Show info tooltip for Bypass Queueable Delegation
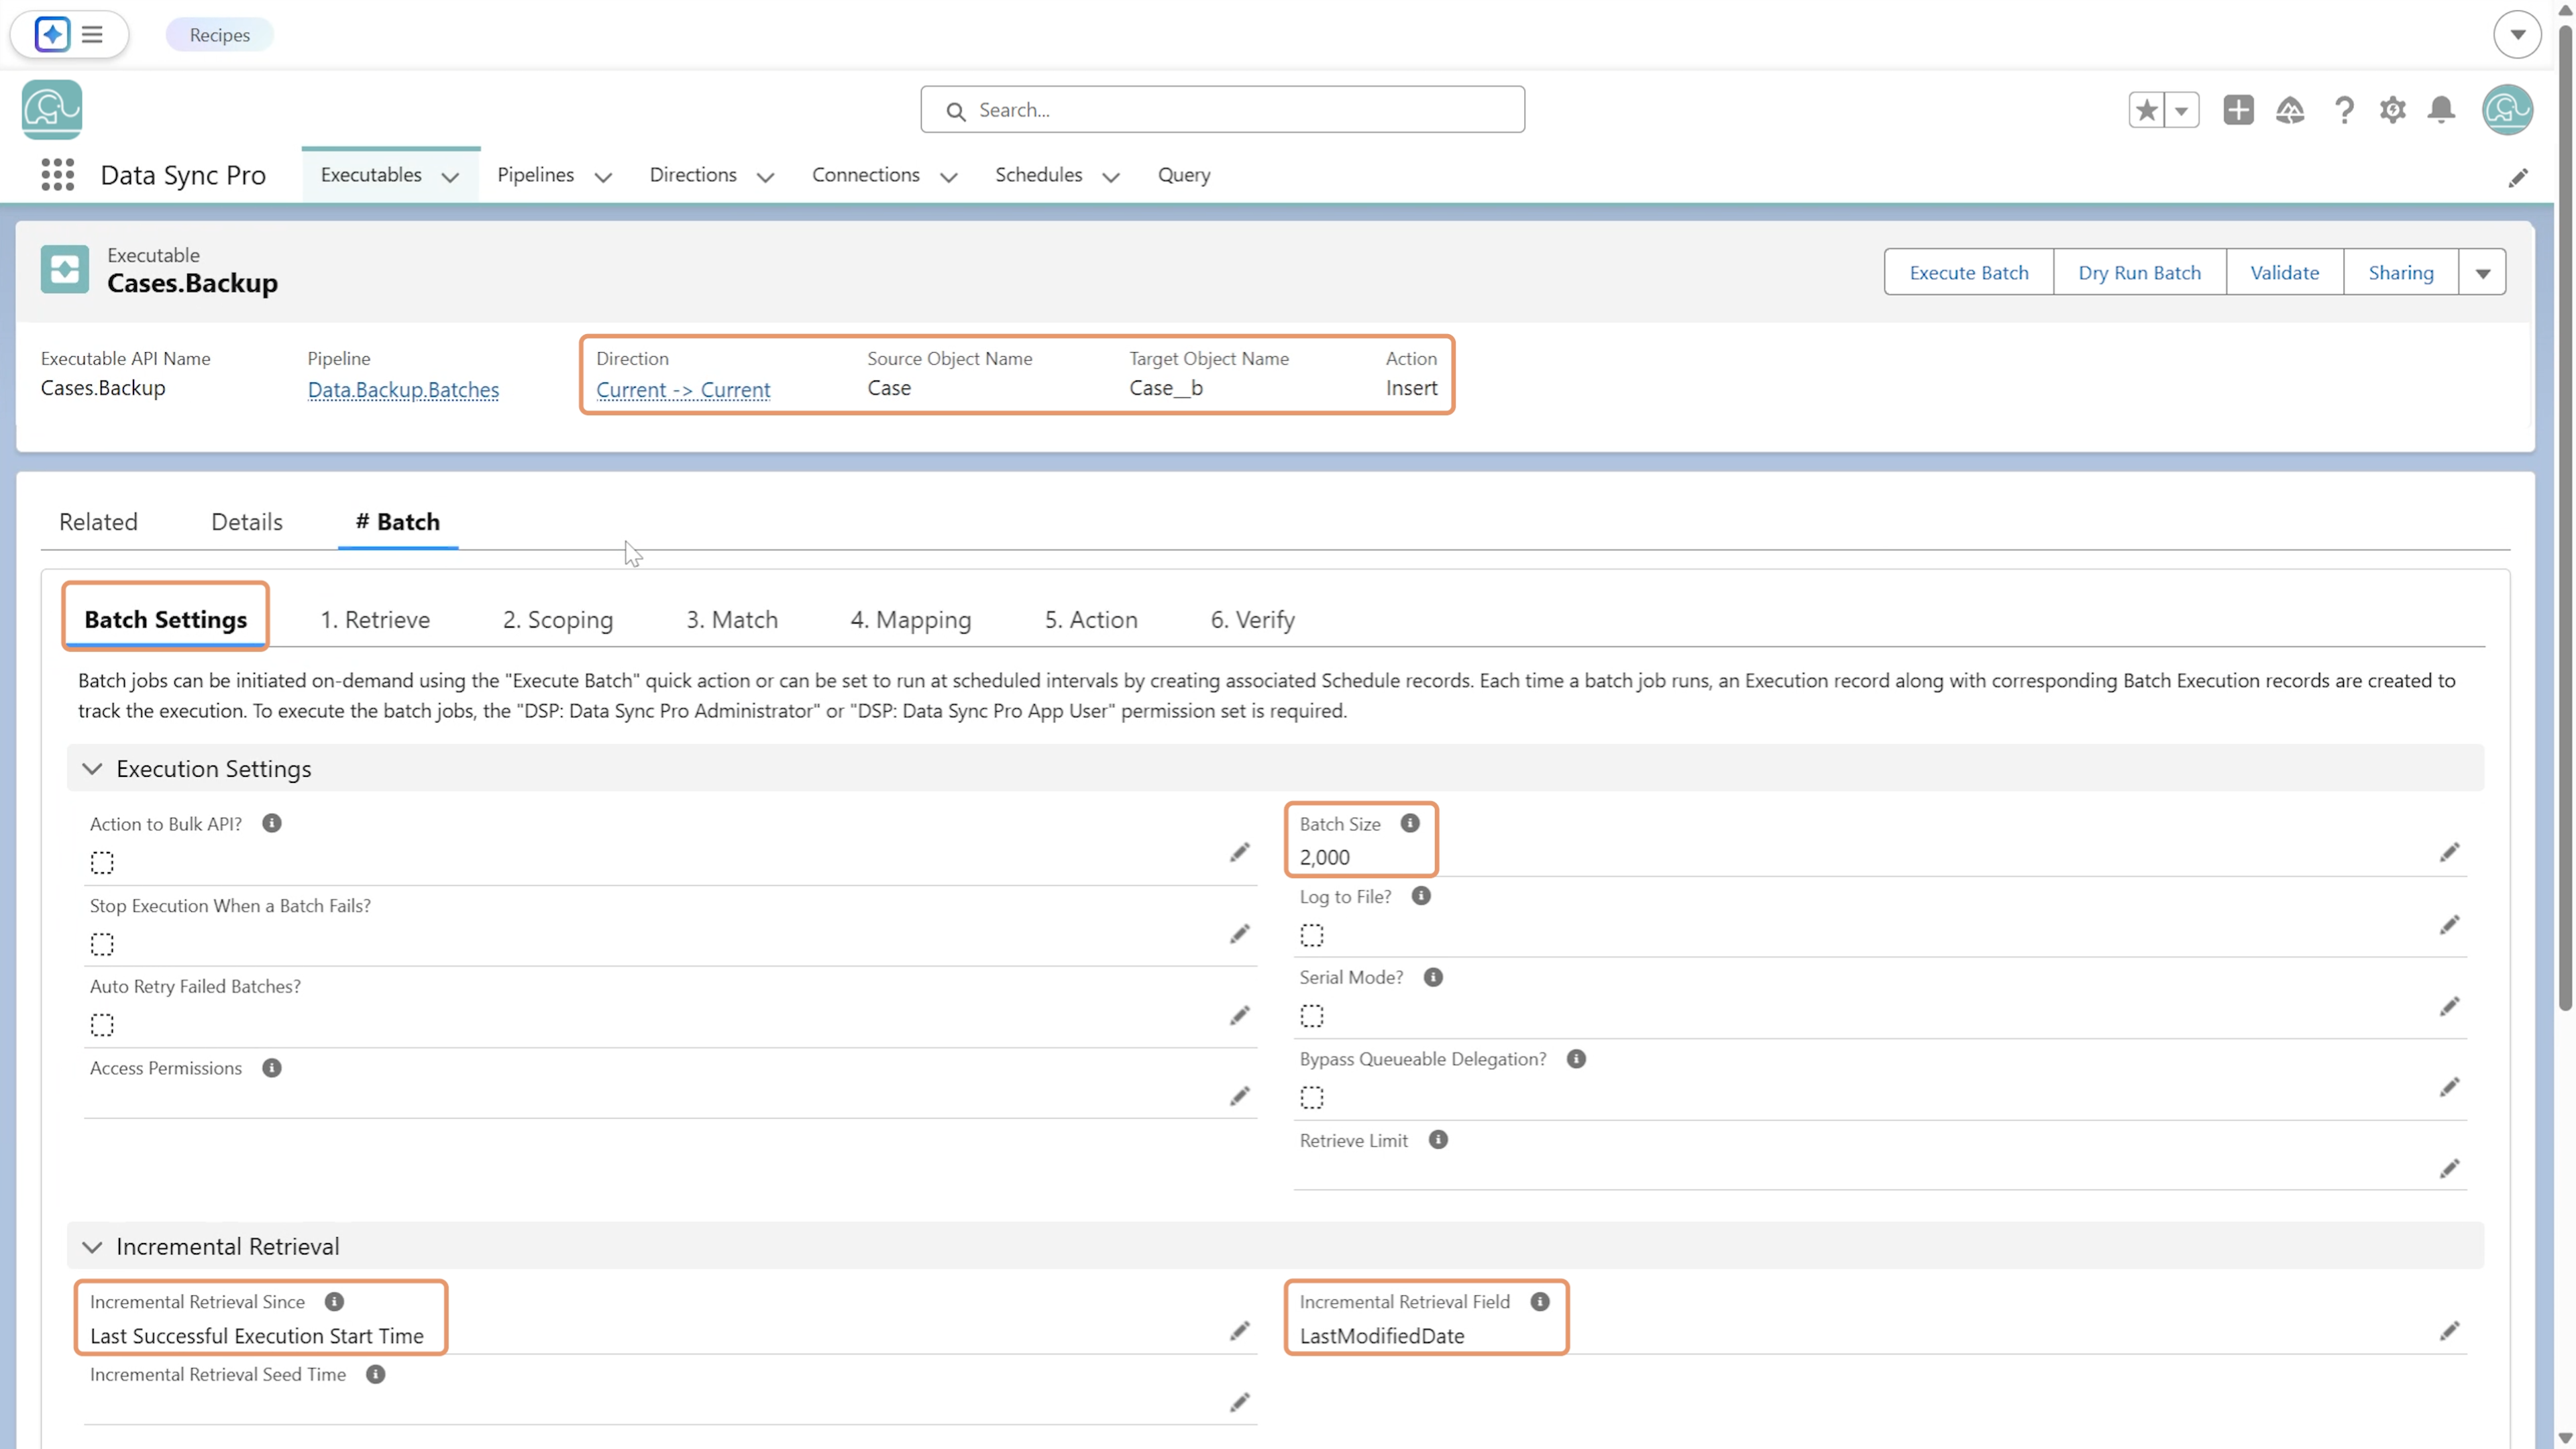 [x=1576, y=1059]
